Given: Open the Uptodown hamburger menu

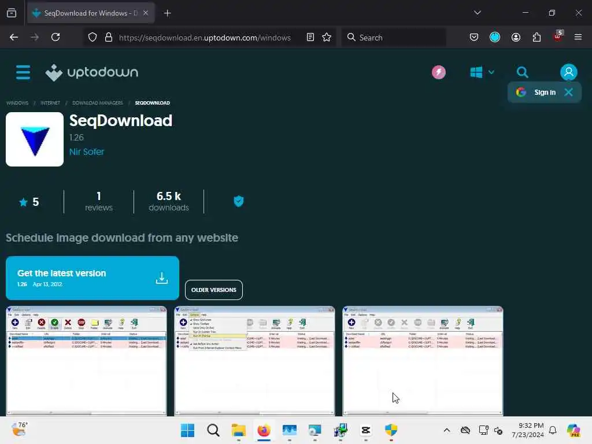Looking at the screenshot, I should [x=23, y=72].
